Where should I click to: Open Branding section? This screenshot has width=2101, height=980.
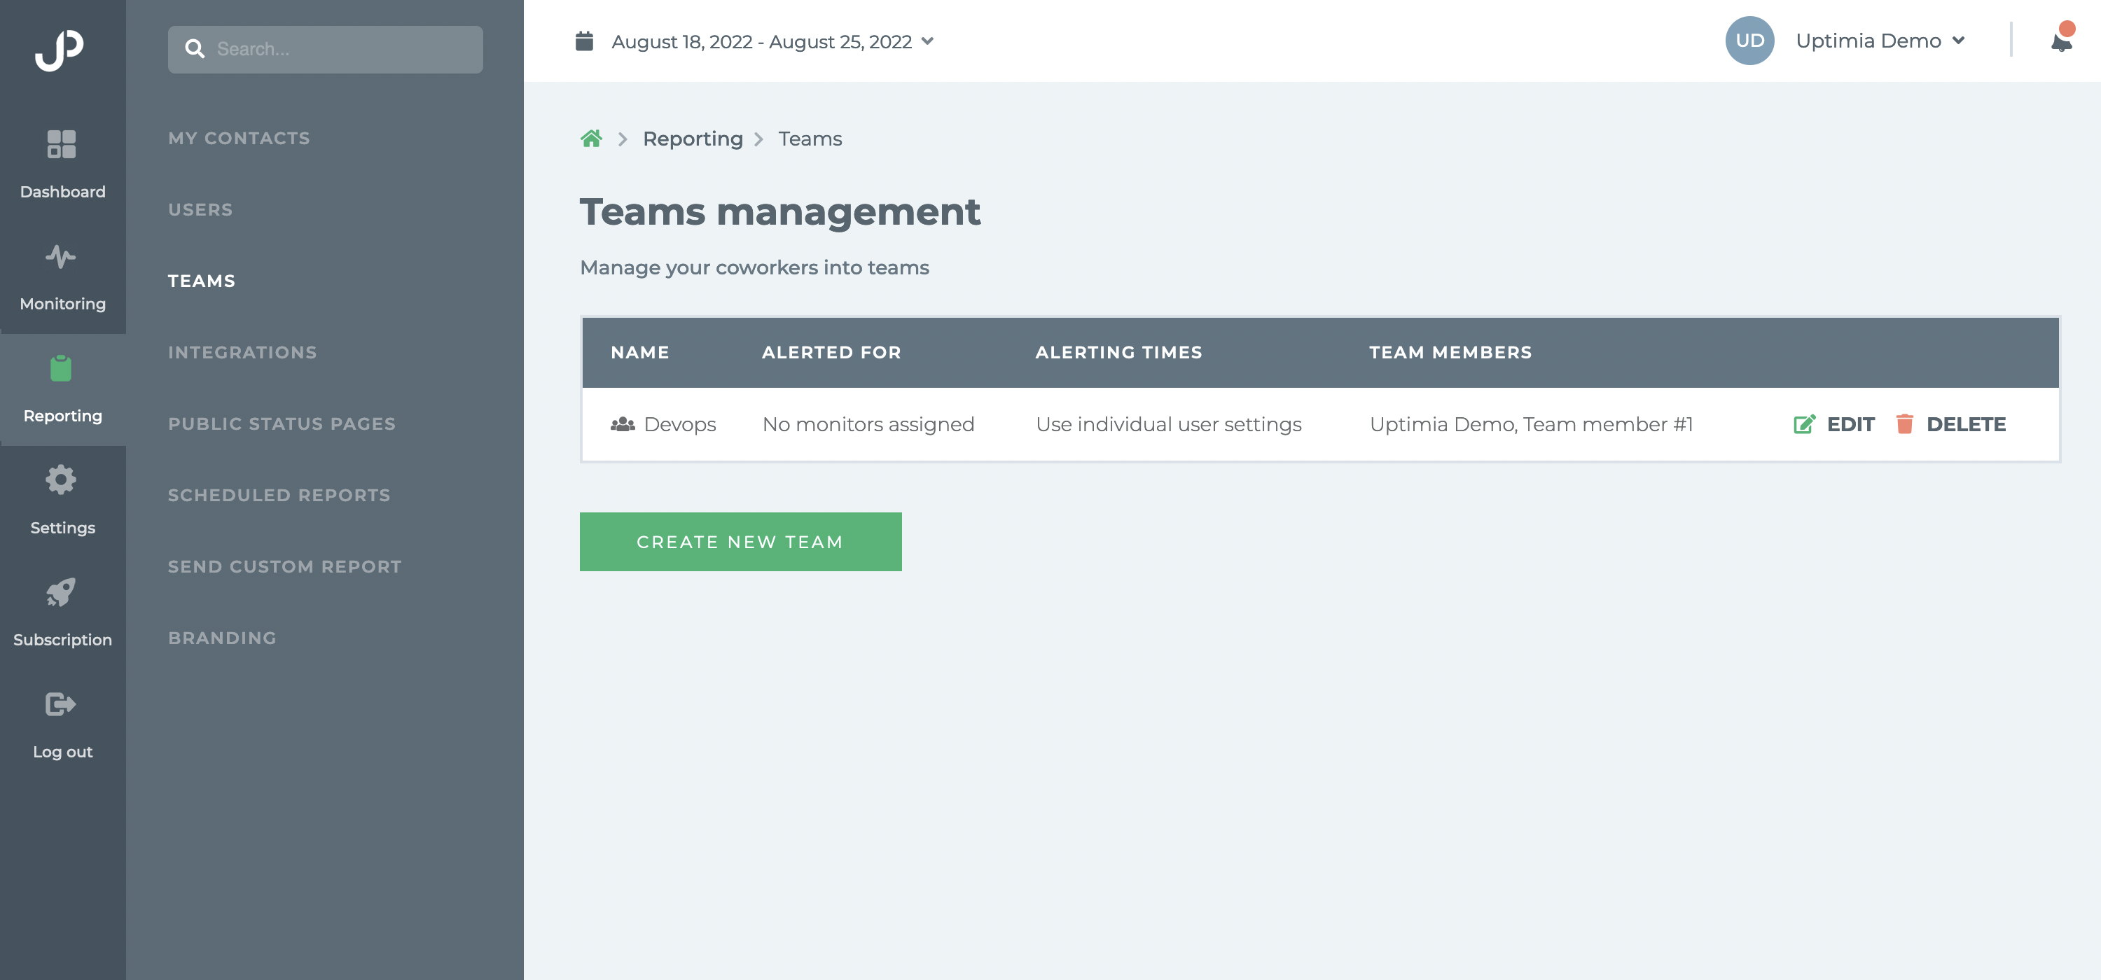(222, 638)
